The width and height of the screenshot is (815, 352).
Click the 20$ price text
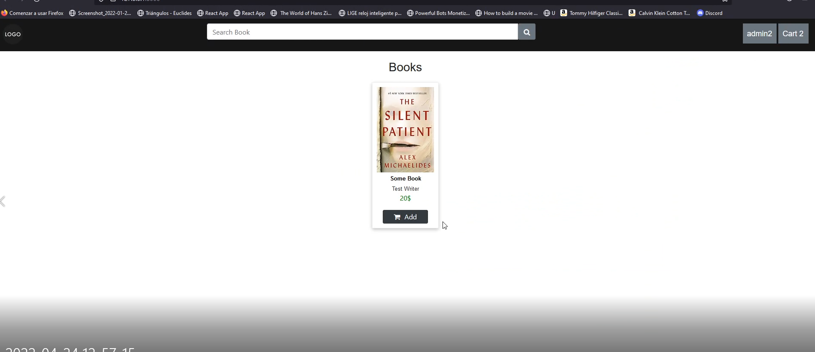(x=405, y=198)
